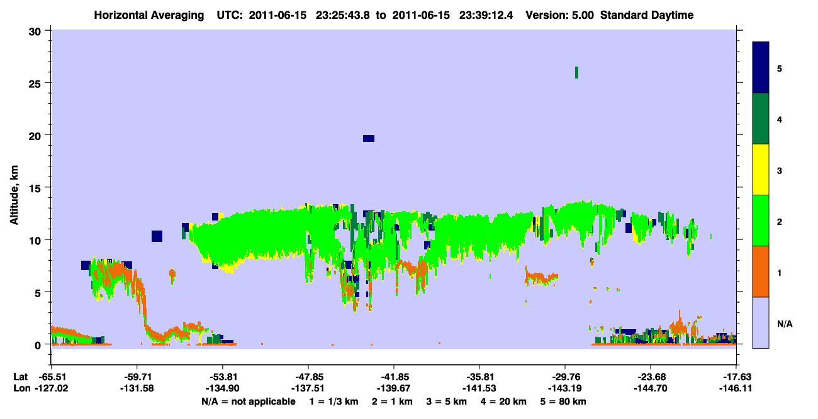Click the latitude value '-35.81'
This screenshot has height=419, width=818.
[479, 377]
